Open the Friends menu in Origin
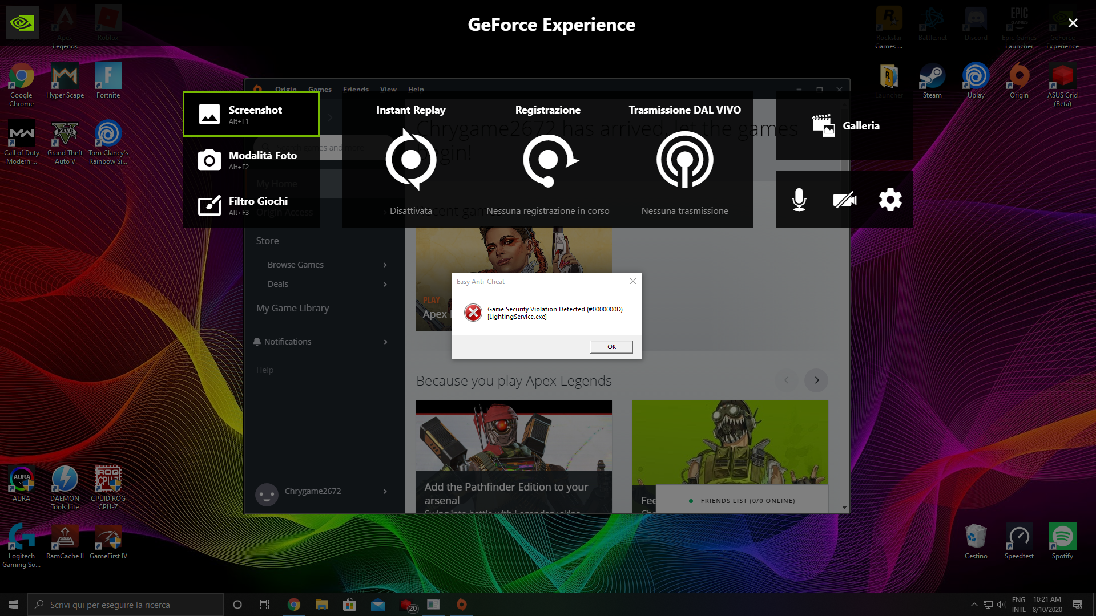The width and height of the screenshot is (1096, 616). tap(356, 89)
